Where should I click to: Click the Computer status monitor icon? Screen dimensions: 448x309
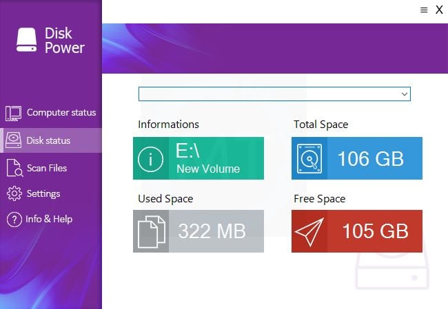point(13,114)
